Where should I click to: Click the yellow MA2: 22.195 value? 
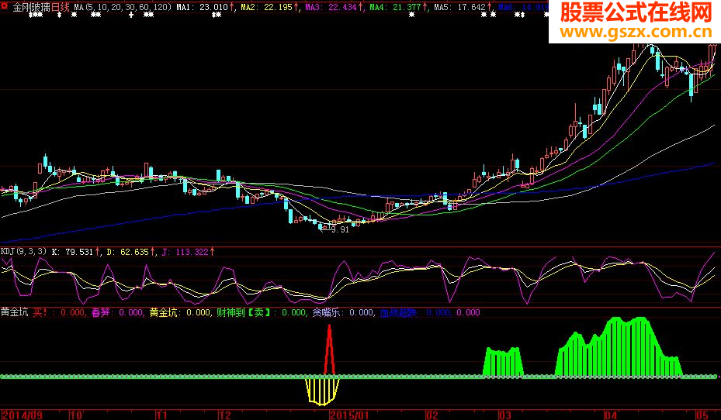click(x=267, y=7)
